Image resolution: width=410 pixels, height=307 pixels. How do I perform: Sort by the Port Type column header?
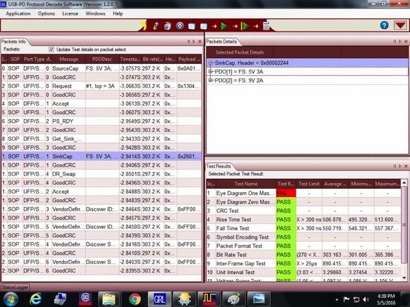click(34, 59)
